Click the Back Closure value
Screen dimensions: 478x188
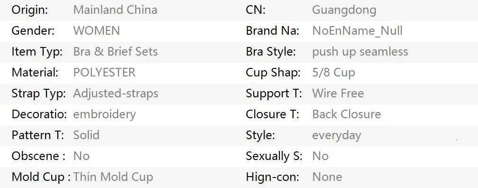347,114
